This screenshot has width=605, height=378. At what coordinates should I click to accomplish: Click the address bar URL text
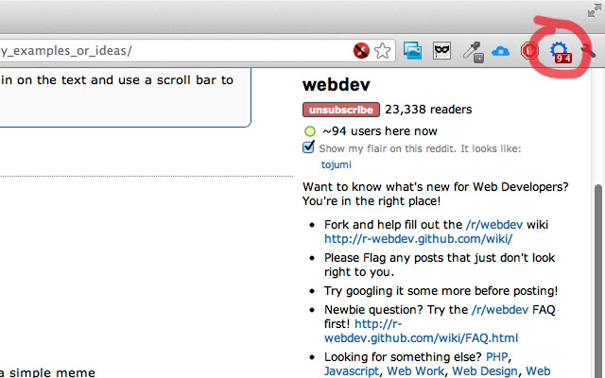point(66,50)
